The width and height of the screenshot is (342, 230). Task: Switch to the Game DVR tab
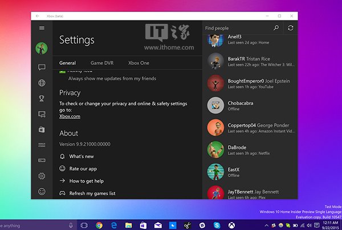102,63
